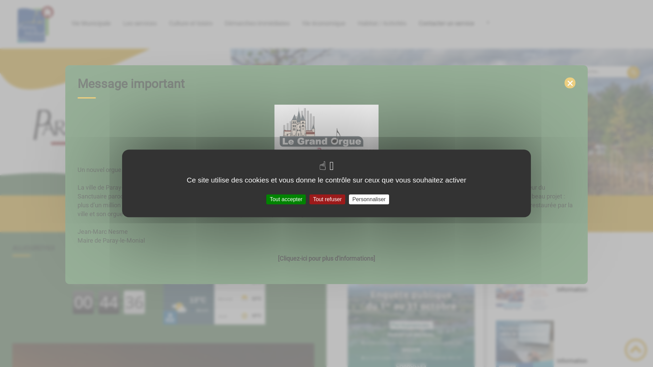Screen dimensions: 653x367
Task: Click the small icon after the Contacter un service menu
Action: coord(488,23)
